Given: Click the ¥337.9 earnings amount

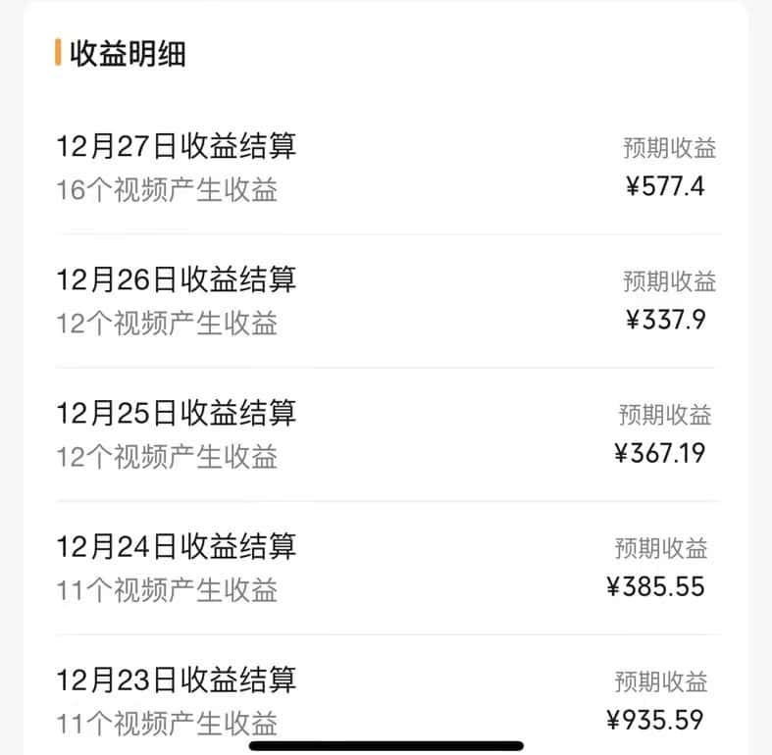Looking at the screenshot, I should [665, 320].
